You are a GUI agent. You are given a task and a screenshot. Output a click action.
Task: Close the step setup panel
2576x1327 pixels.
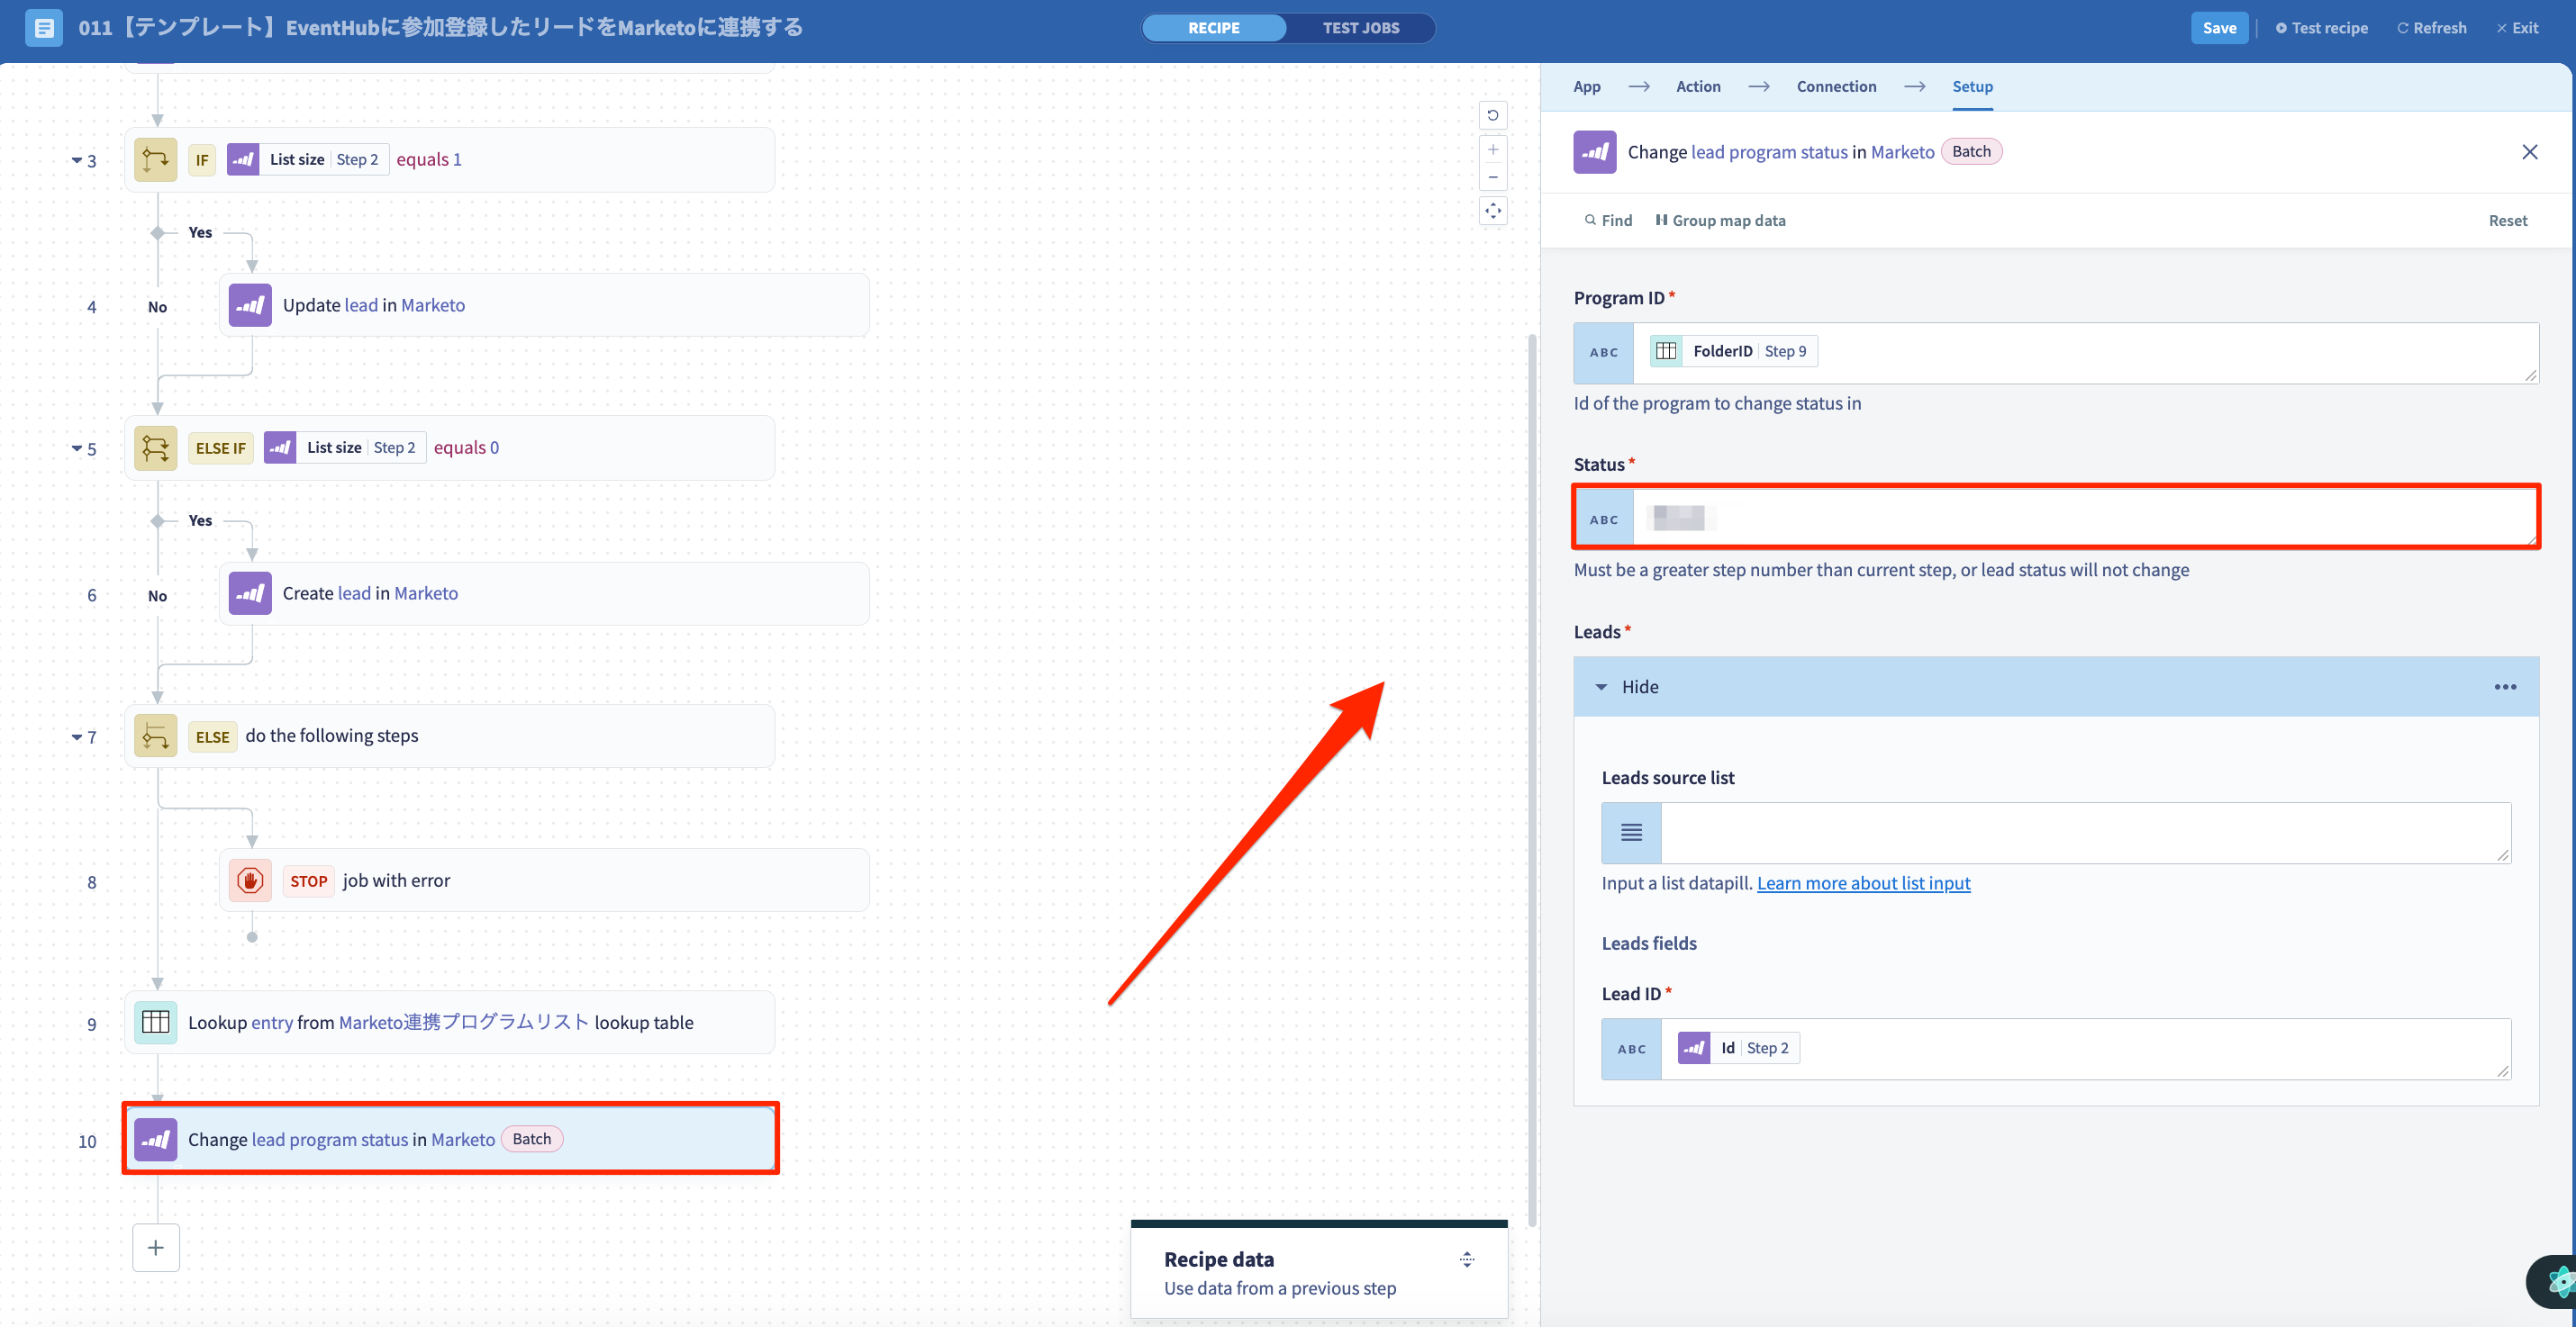pos(2530,152)
